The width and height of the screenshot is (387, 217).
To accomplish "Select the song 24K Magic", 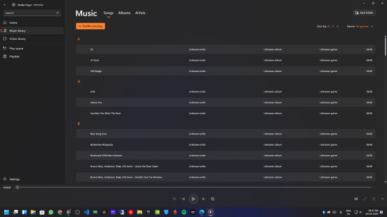I will [226, 71].
